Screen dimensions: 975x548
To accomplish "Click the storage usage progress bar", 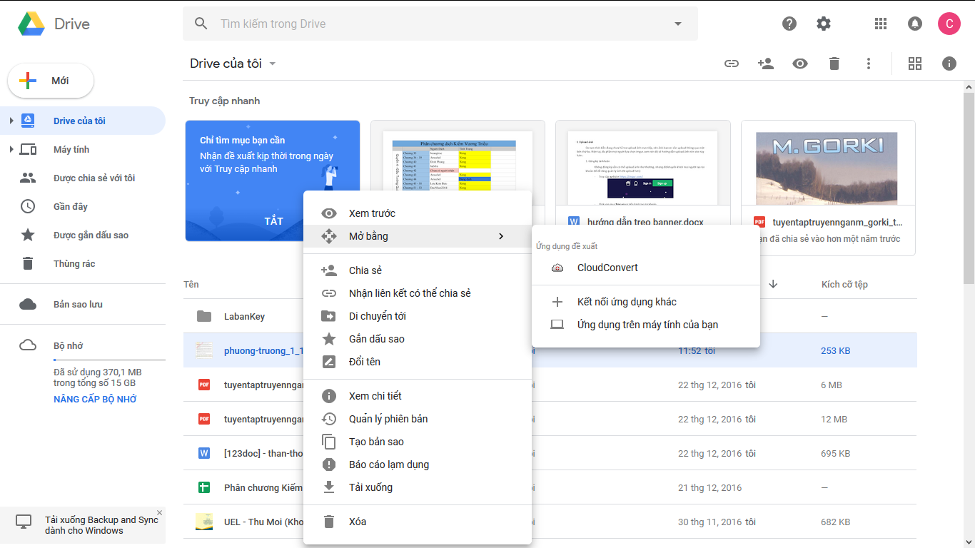I will (109, 360).
